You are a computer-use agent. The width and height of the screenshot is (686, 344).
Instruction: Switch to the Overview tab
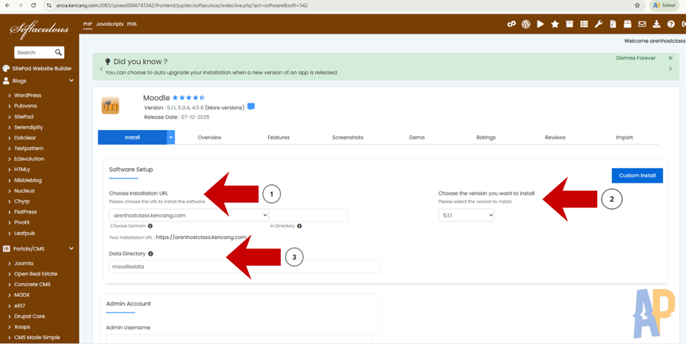click(x=210, y=137)
